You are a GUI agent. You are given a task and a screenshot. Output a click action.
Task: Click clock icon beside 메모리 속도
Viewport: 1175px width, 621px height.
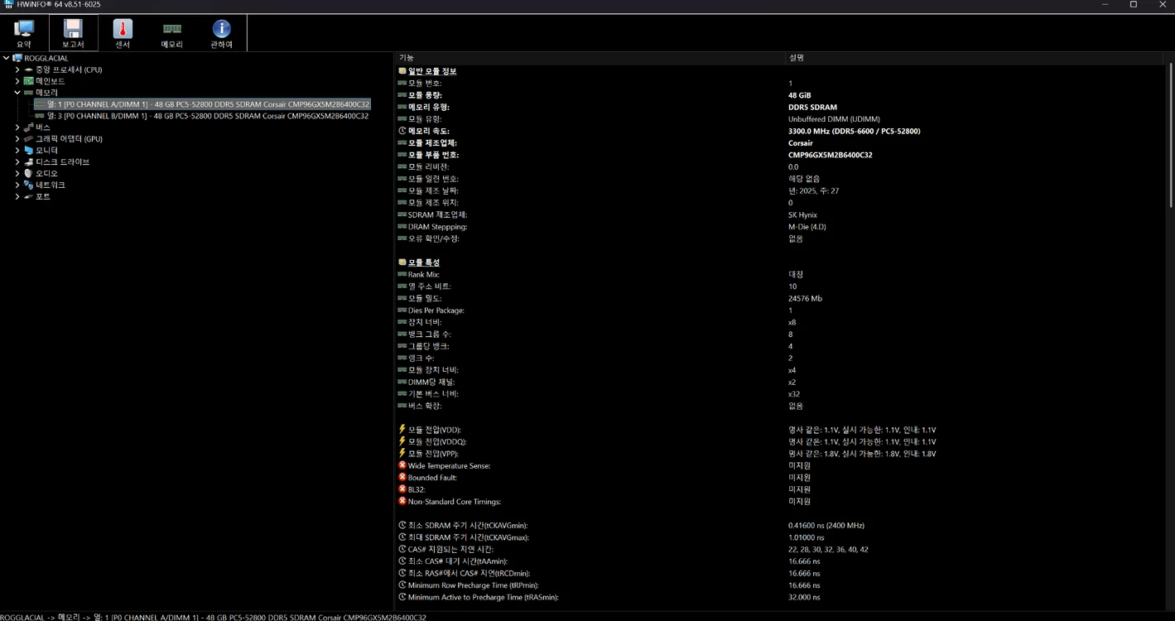point(402,131)
